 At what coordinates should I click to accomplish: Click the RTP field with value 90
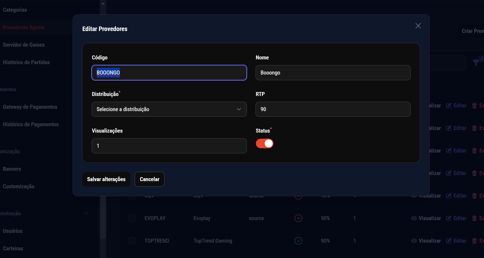click(x=333, y=109)
